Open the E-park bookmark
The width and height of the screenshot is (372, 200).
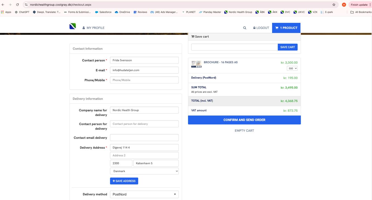point(327,12)
